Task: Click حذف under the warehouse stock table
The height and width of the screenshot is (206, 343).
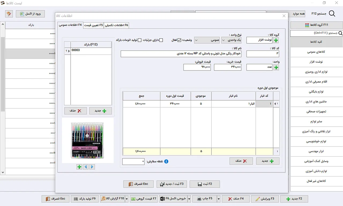Action: pos(241,161)
